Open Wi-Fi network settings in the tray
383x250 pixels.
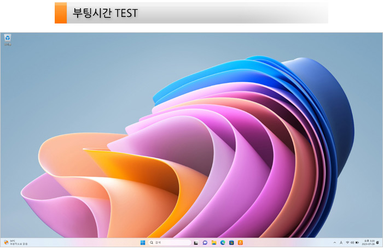click(347, 243)
